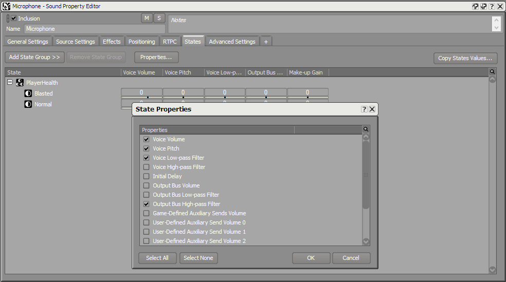Click the plus tab to add a view
The image size is (506, 282).
(266, 42)
